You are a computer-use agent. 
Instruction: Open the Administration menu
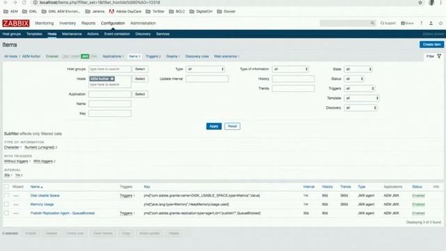(143, 23)
